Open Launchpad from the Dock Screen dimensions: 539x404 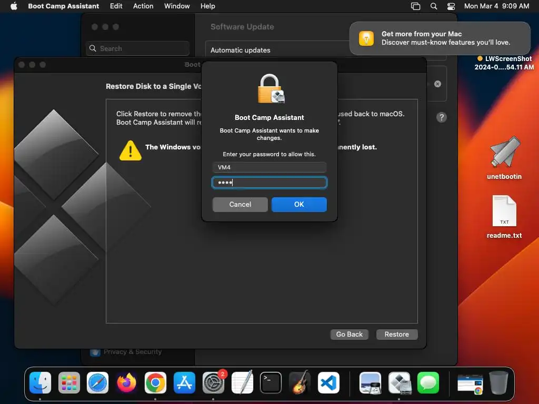coord(69,382)
